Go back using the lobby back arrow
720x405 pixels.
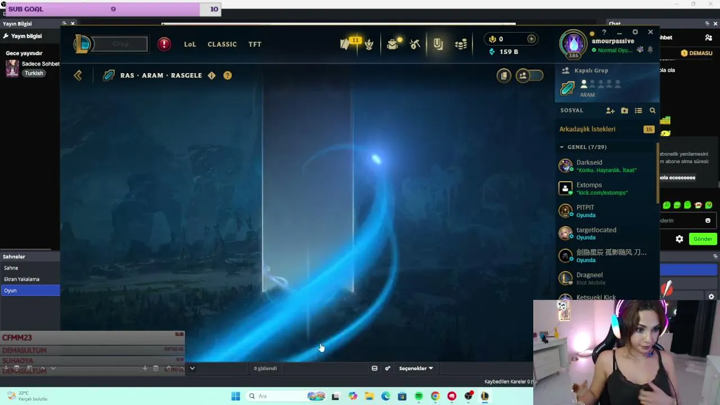[78, 75]
